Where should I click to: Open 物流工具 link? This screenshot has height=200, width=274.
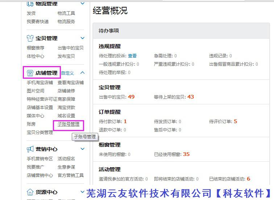point(66,13)
